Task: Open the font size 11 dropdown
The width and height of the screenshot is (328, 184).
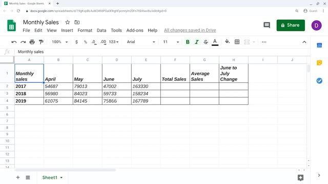Action: (x=171, y=42)
